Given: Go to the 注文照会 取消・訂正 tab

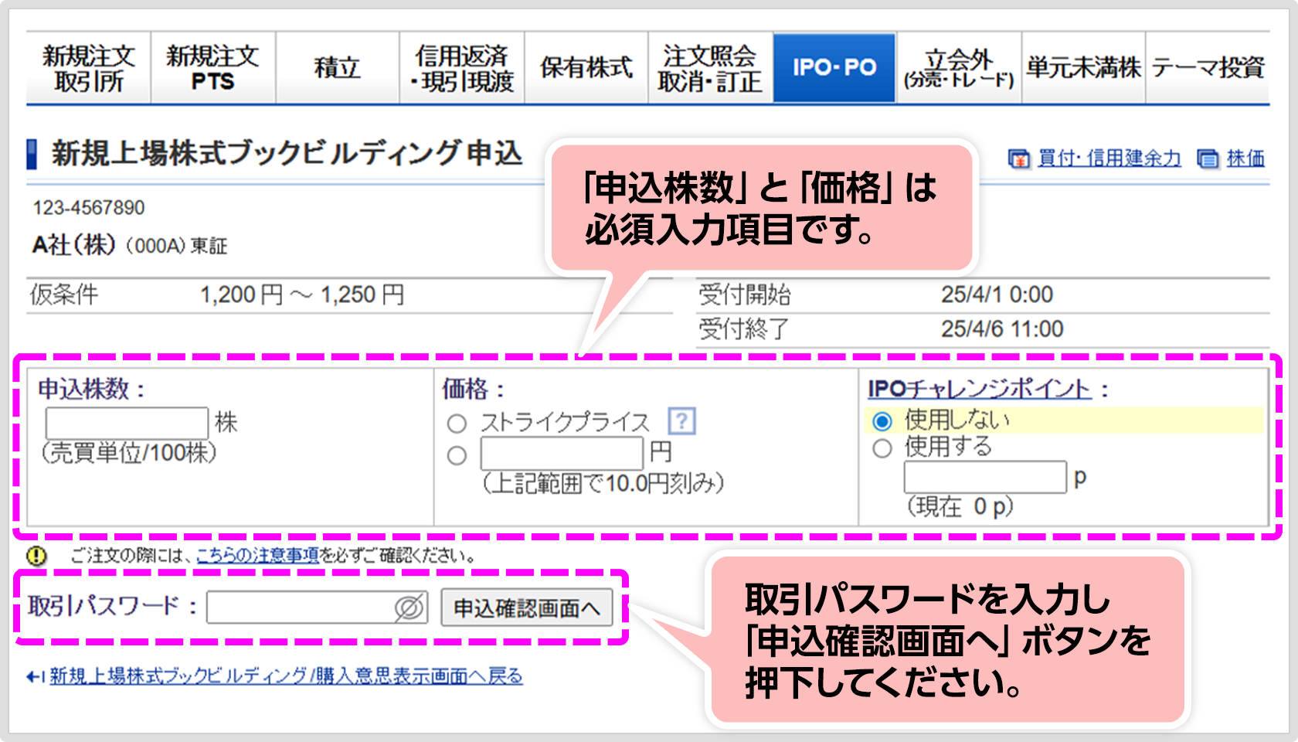Looking at the screenshot, I should point(710,68).
